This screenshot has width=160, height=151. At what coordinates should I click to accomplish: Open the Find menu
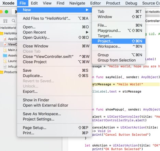61,3
